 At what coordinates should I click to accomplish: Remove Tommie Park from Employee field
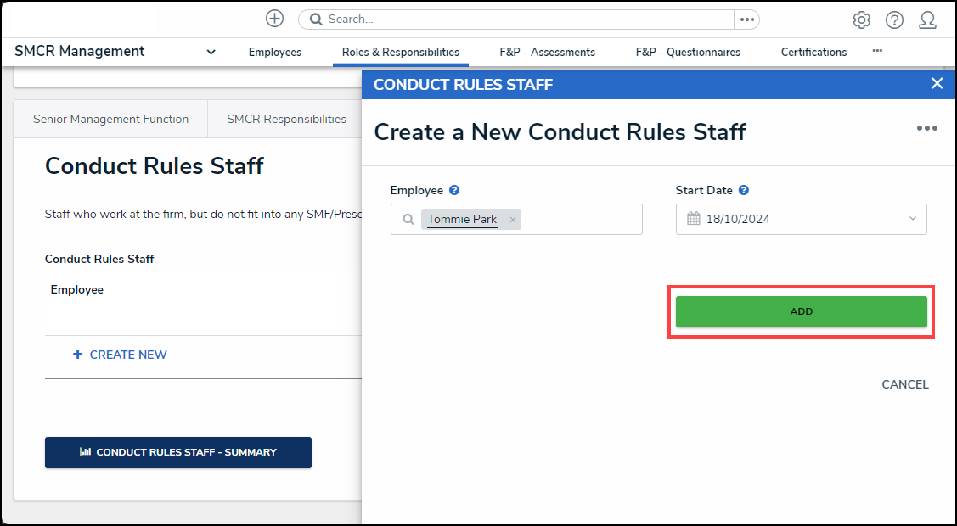coord(513,220)
